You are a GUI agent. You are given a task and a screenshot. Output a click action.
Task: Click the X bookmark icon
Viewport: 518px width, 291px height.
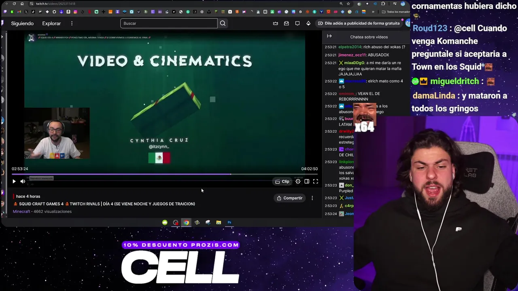point(26,12)
